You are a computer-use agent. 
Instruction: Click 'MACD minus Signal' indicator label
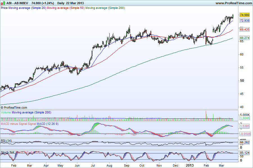point(14,124)
